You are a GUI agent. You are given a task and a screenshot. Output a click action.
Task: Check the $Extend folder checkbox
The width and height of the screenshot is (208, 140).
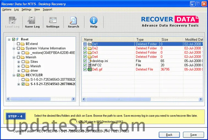pyautogui.click(x=18, y=44)
